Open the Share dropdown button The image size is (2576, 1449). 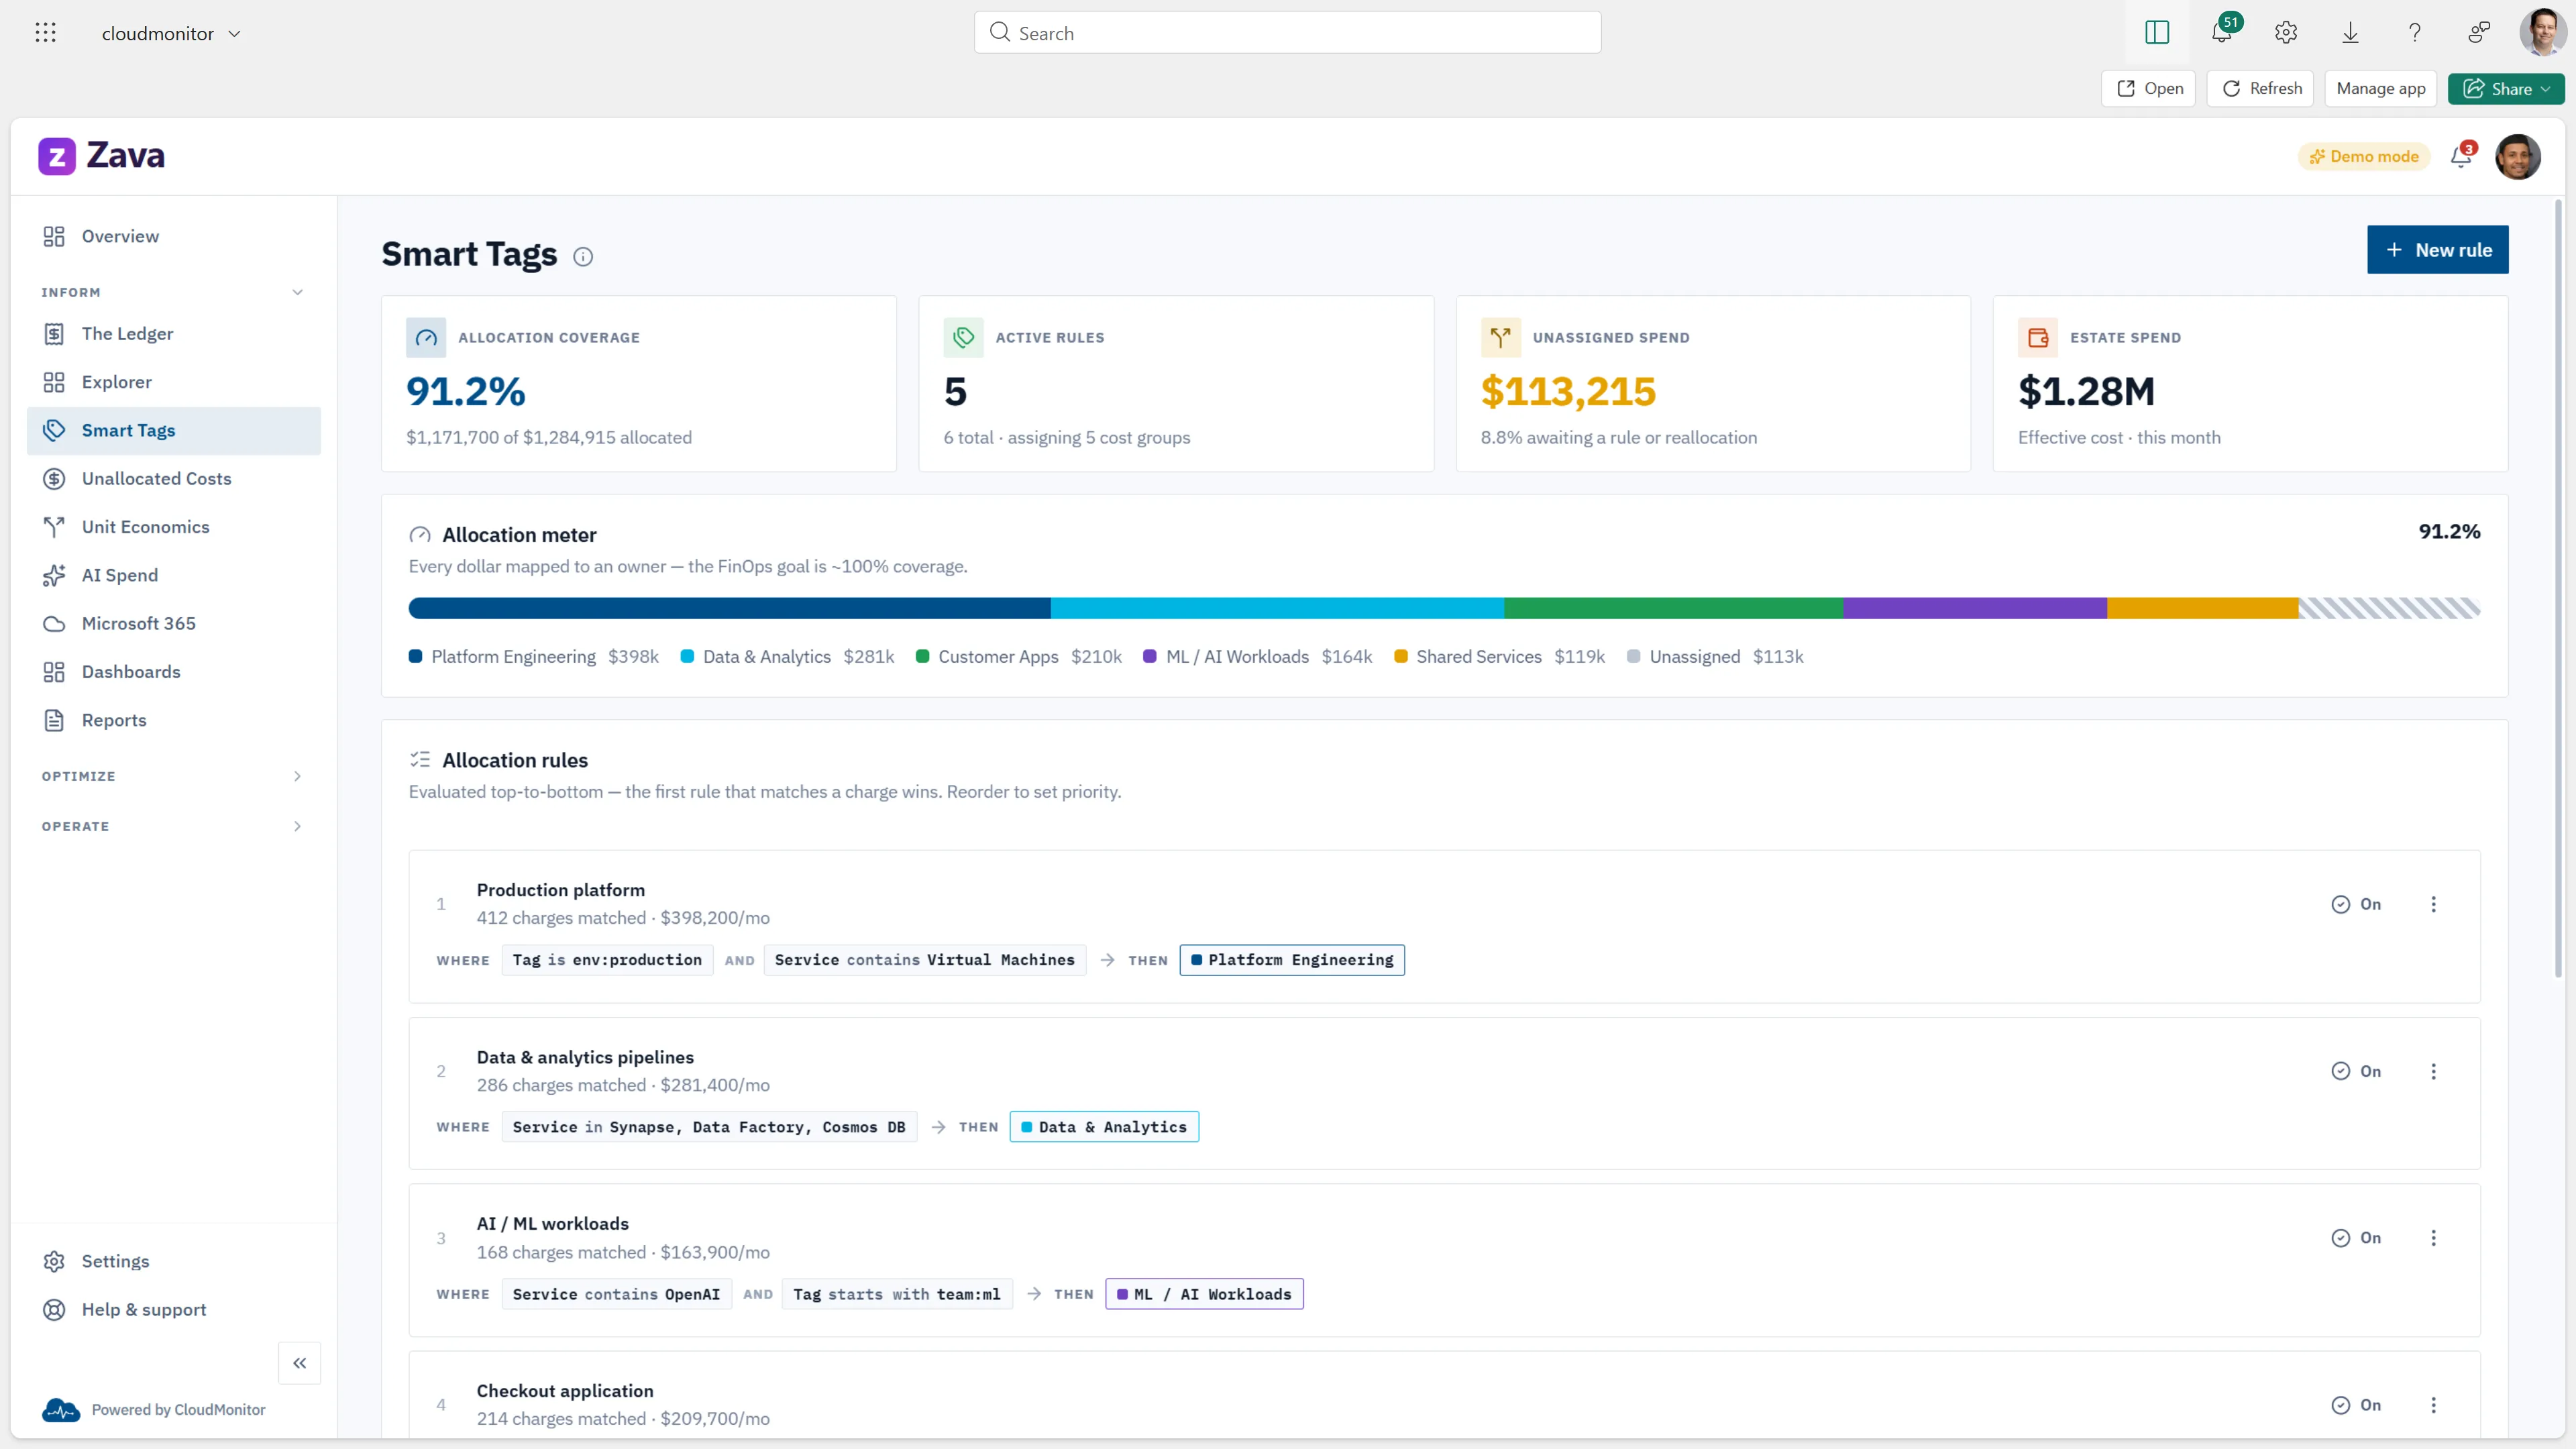(x=2506, y=89)
